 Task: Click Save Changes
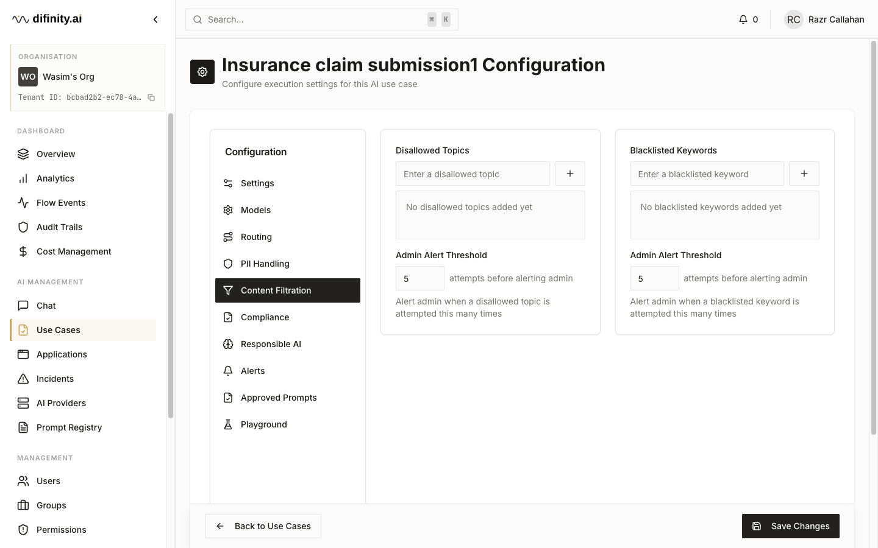791,526
